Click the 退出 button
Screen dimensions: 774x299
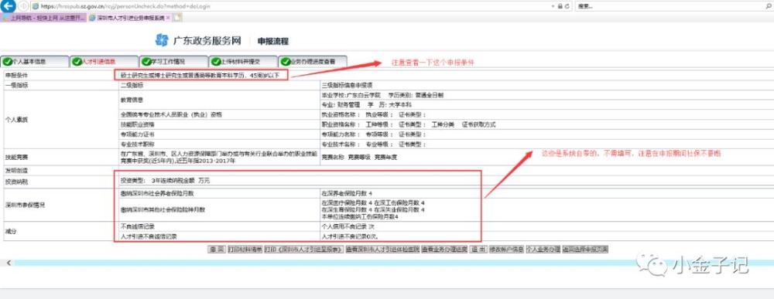(478, 250)
